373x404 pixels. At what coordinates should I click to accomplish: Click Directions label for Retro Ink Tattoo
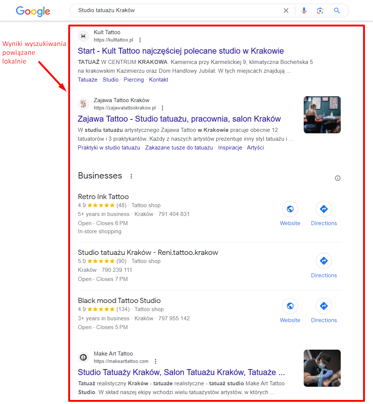[324, 223]
